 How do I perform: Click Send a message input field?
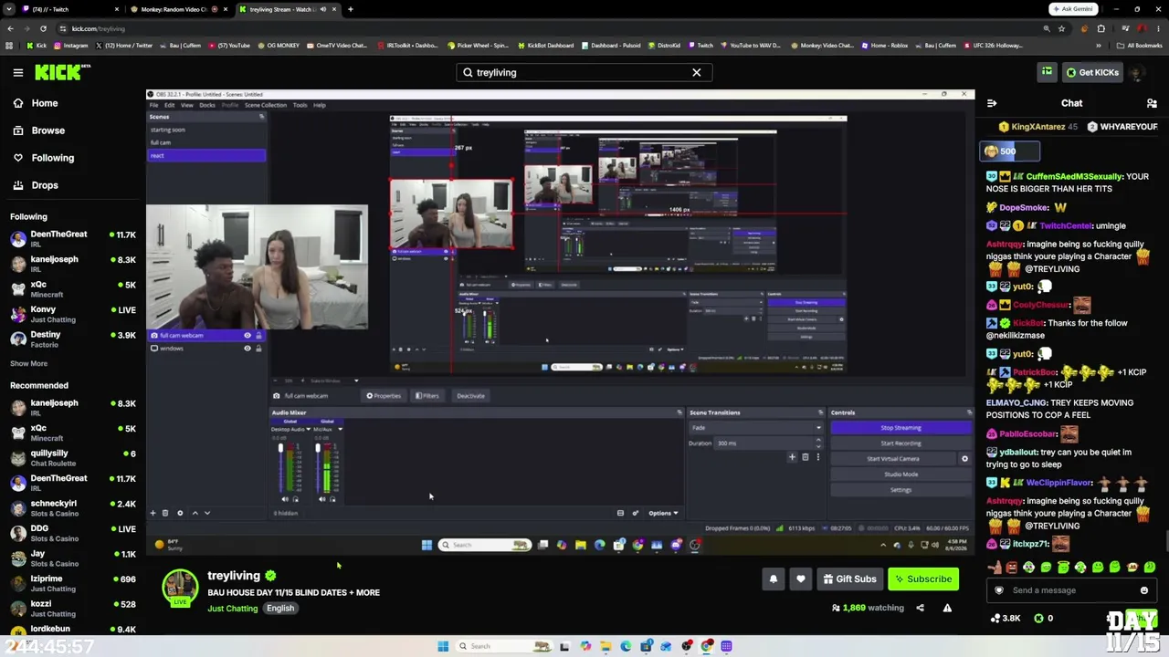click(x=1071, y=590)
